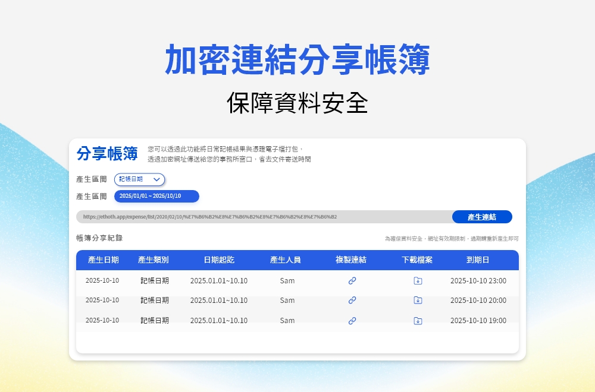
Task: Copy the link for the third record
Action: 352,321
